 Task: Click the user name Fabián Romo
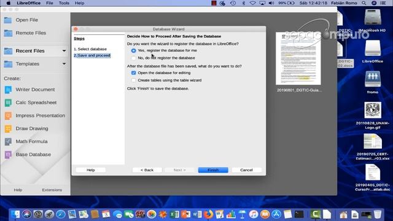tap(344, 3)
